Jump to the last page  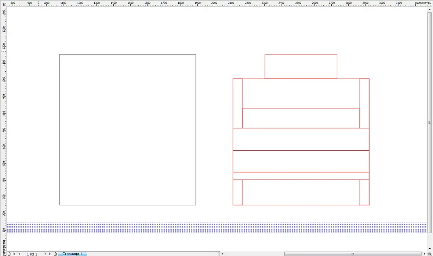50,254
